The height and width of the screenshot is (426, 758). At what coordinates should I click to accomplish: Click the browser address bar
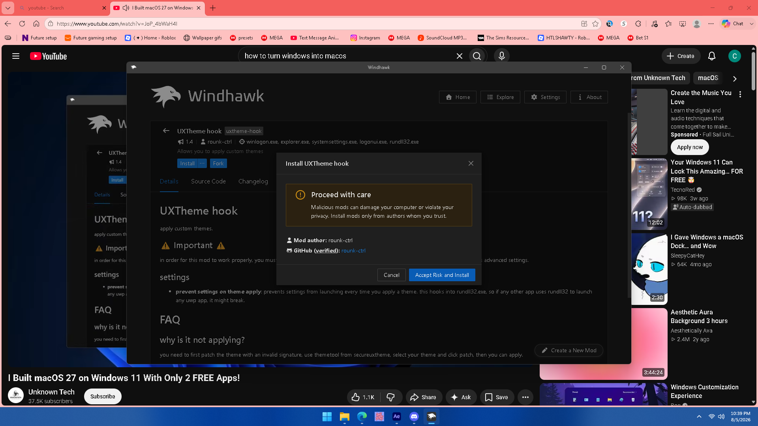pyautogui.click(x=316, y=24)
